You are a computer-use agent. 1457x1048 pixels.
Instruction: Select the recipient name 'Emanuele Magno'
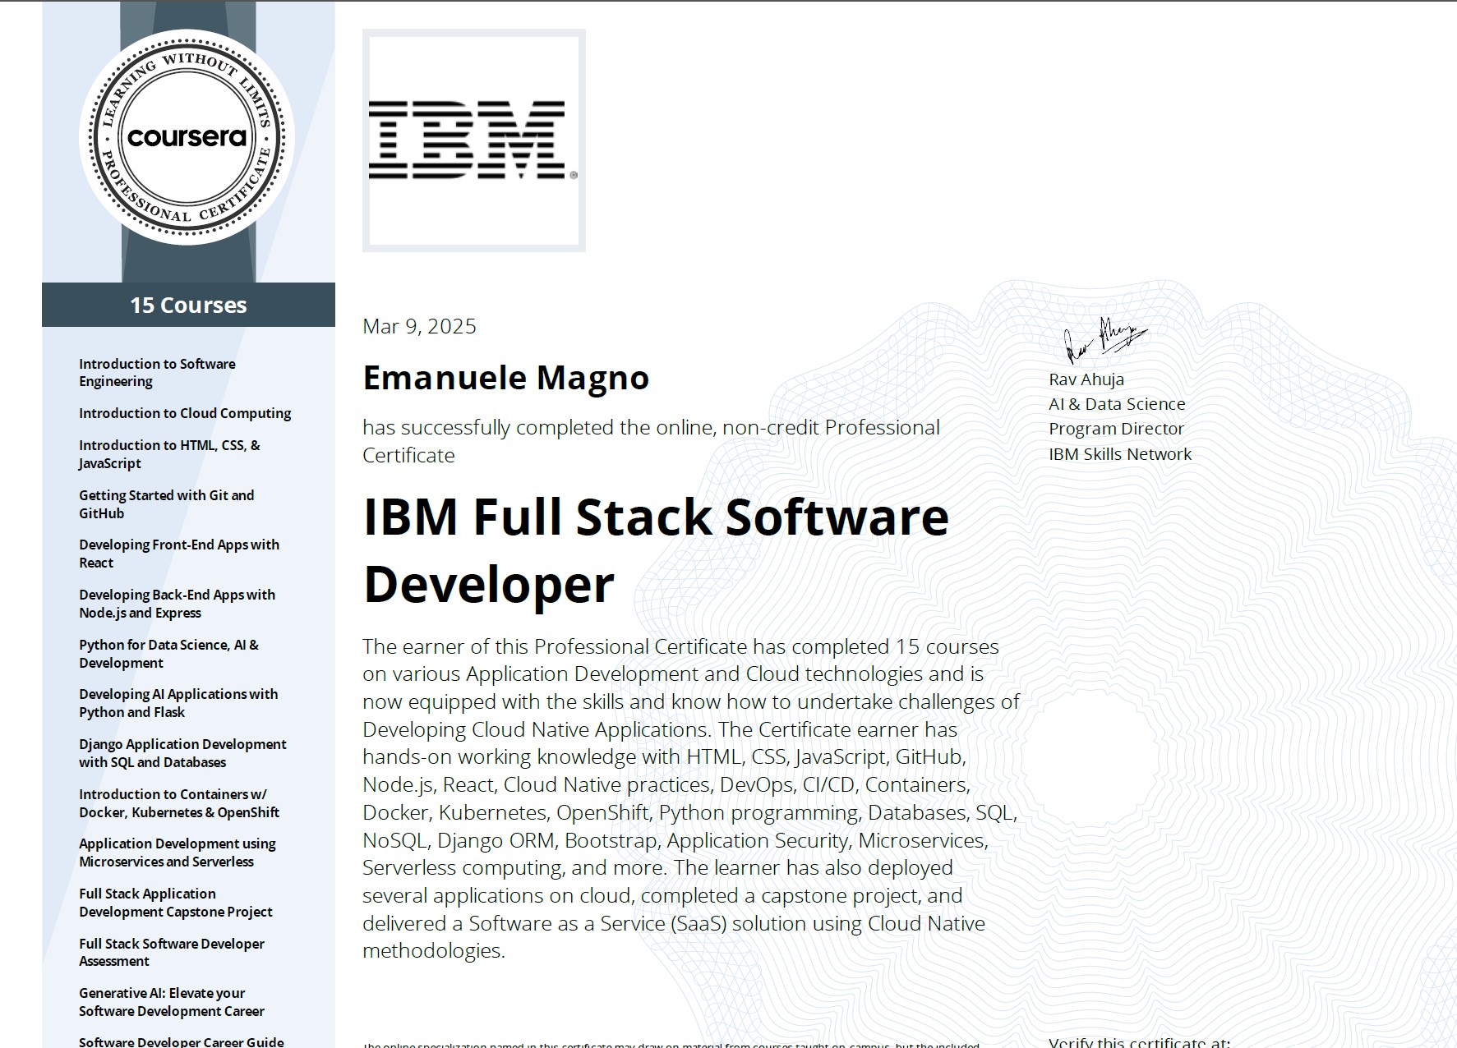(506, 378)
